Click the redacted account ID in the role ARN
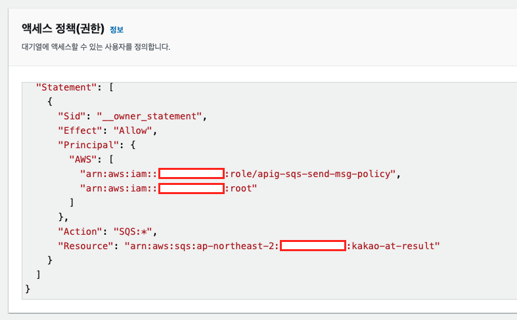 (192, 174)
